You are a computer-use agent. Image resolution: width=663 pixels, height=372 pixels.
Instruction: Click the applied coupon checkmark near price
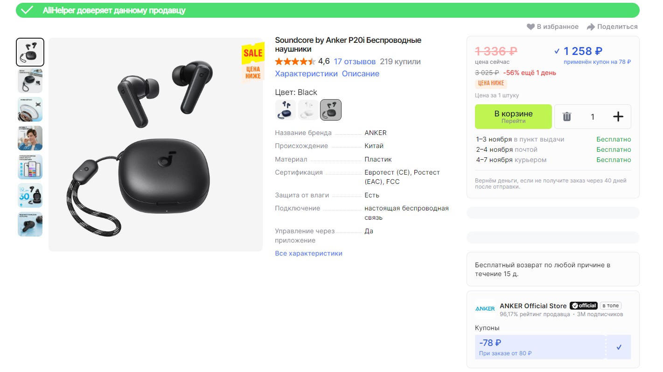click(x=557, y=51)
